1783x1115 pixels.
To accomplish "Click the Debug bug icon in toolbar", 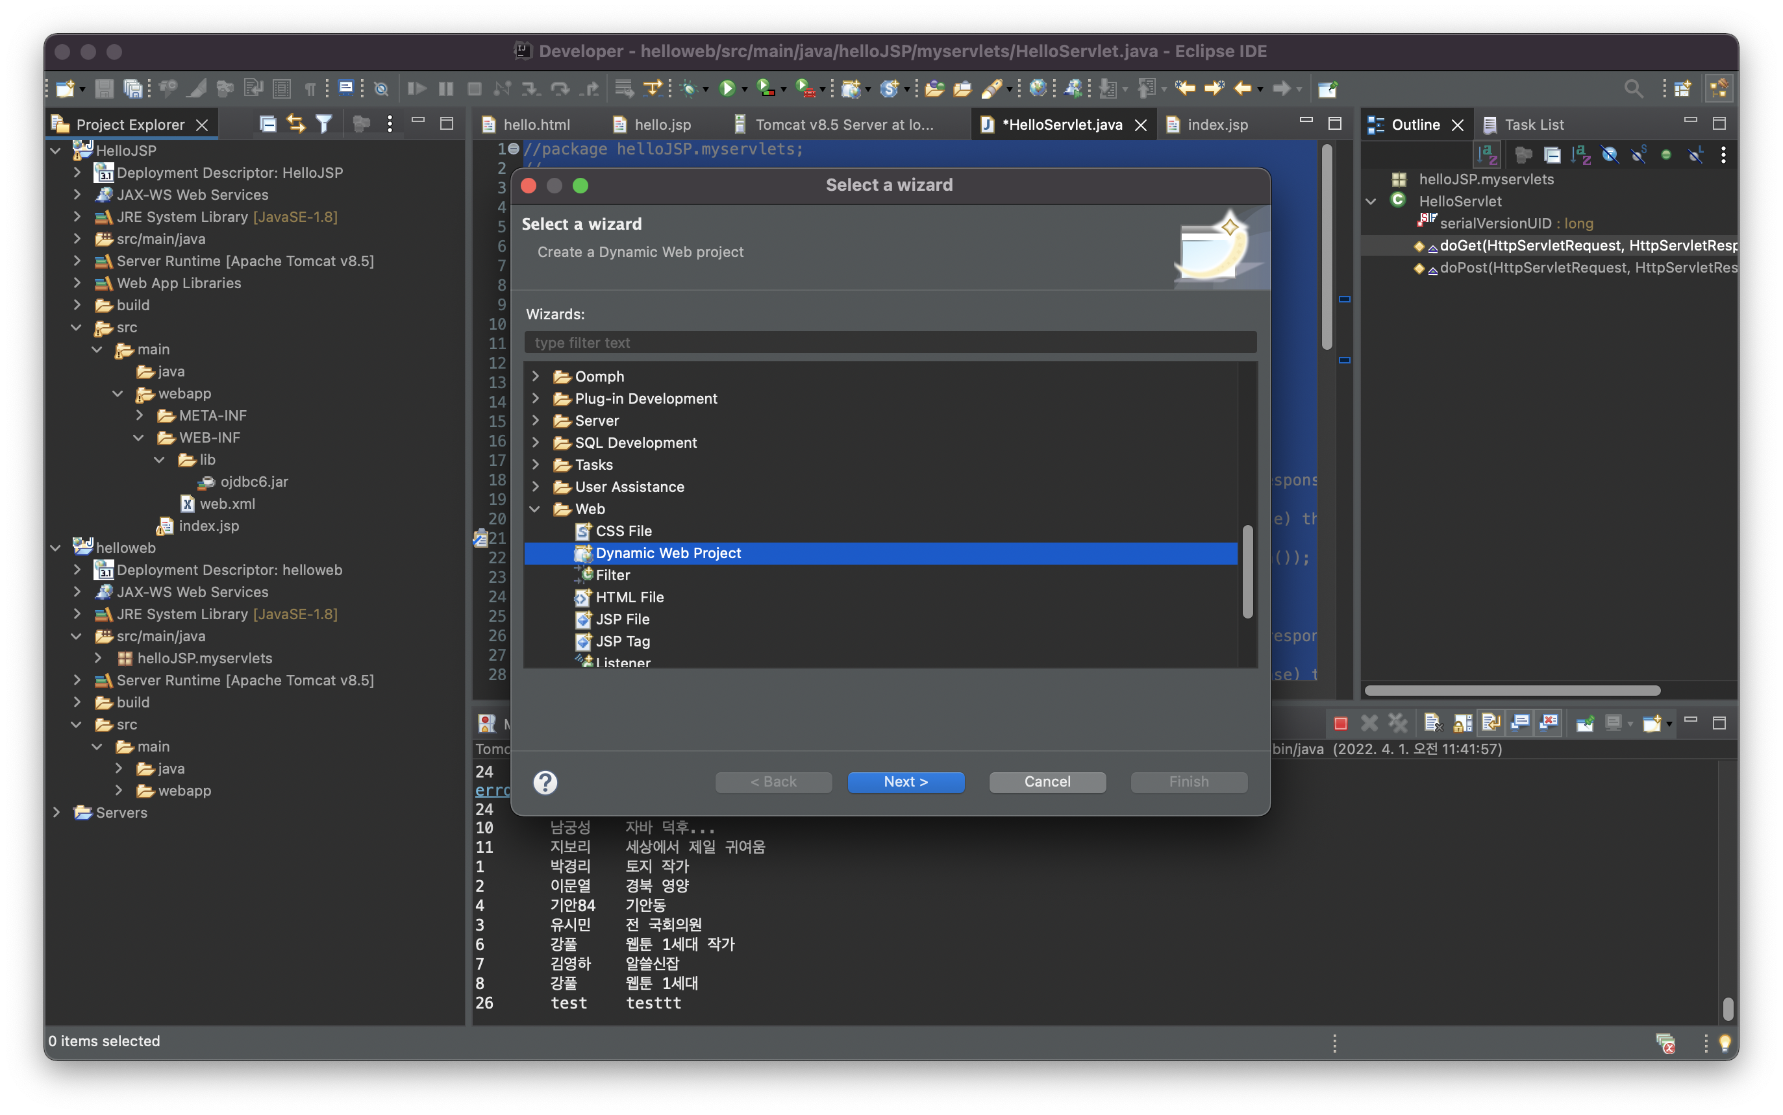I will click(x=690, y=88).
